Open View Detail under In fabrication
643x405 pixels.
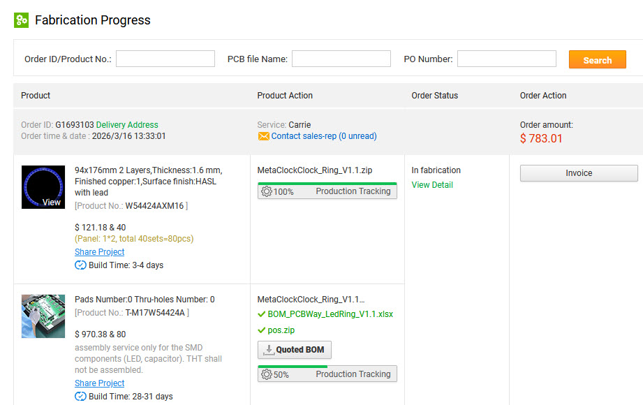[432, 185]
